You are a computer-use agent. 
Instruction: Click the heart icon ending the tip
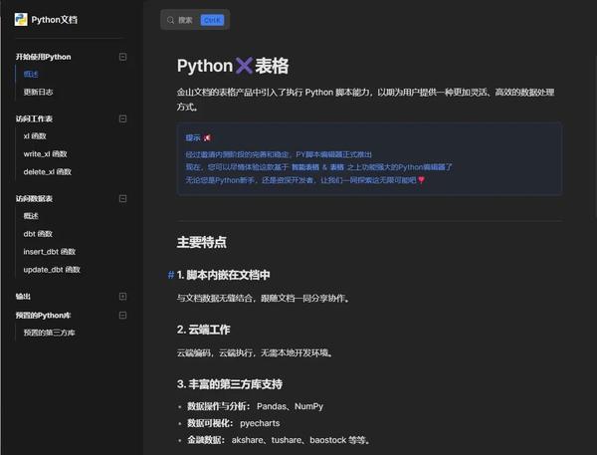click(x=421, y=180)
